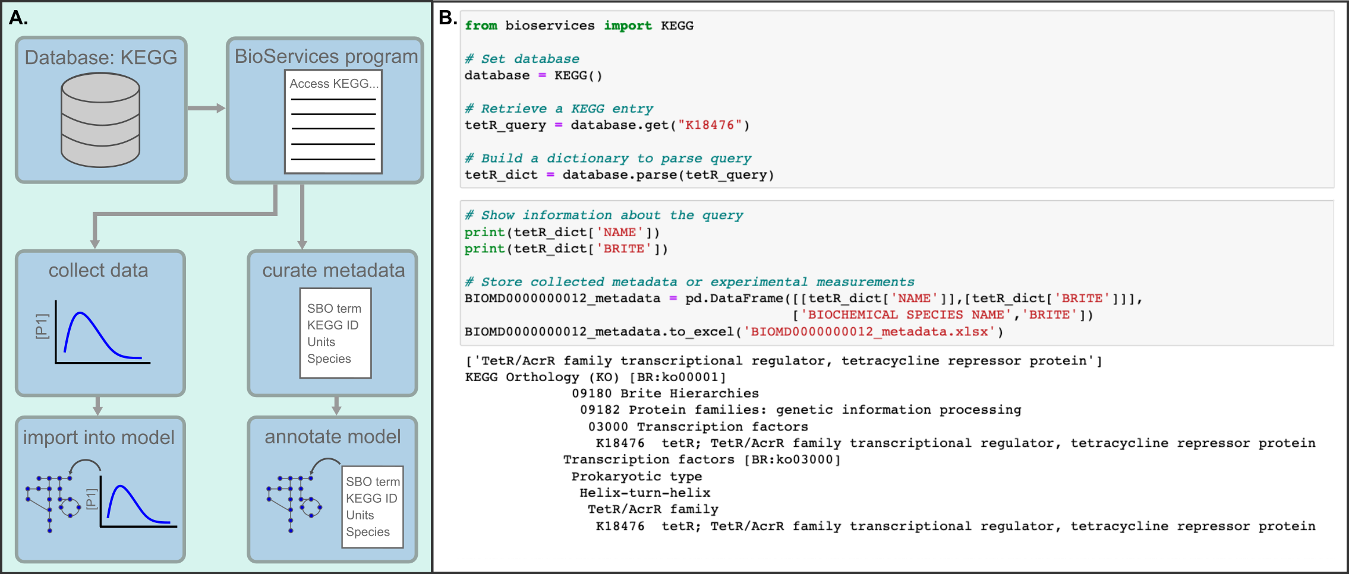Click output line '03000 Transcription factors'
Image resolution: width=1349 pixels, height=574 pixels.
point(698,427)
